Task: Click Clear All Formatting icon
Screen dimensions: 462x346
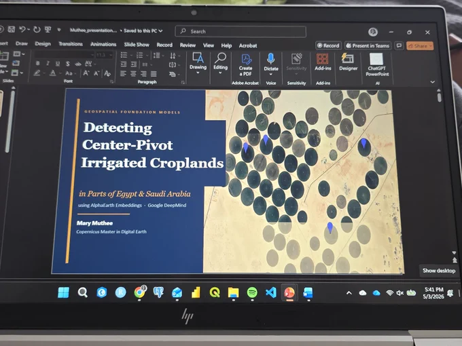Action: (107, 73)
